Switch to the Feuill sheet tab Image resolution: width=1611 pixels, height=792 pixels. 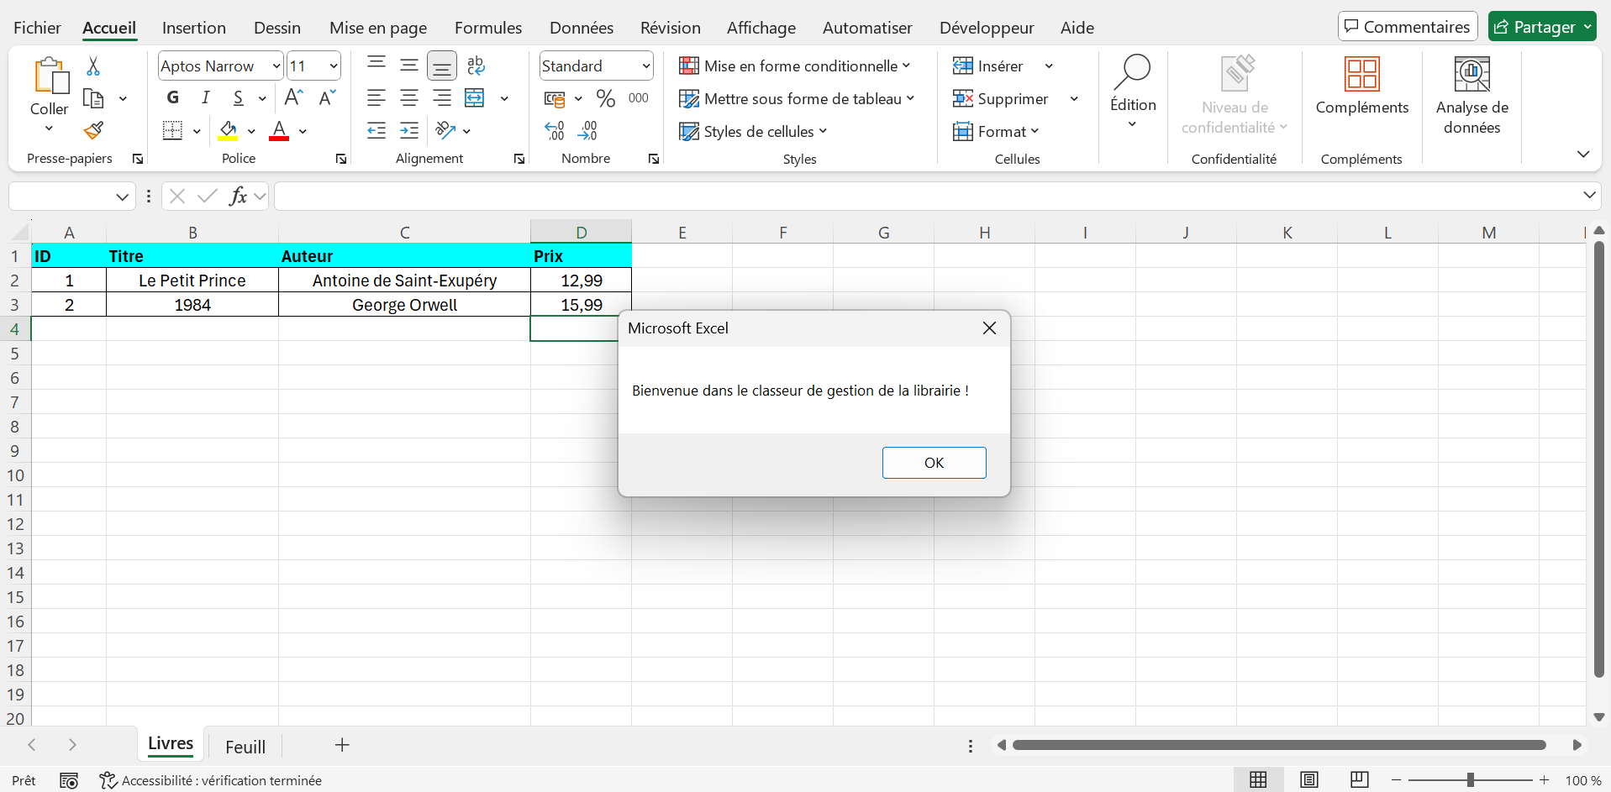(245, 747)
